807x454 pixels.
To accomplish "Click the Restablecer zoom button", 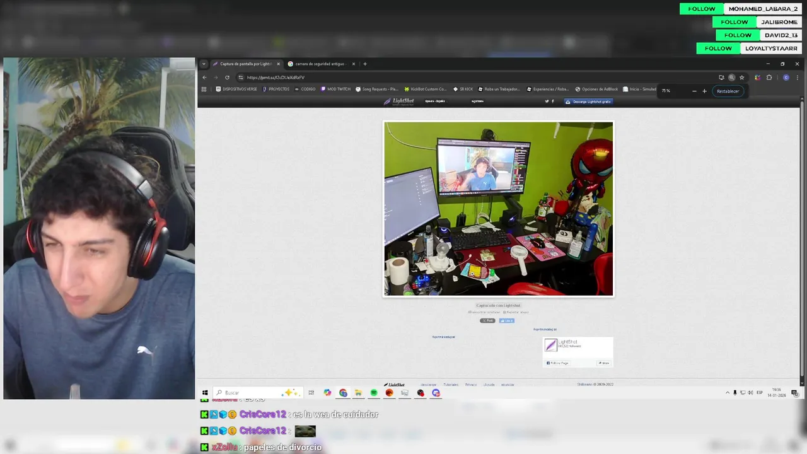I will click(728, 91).
